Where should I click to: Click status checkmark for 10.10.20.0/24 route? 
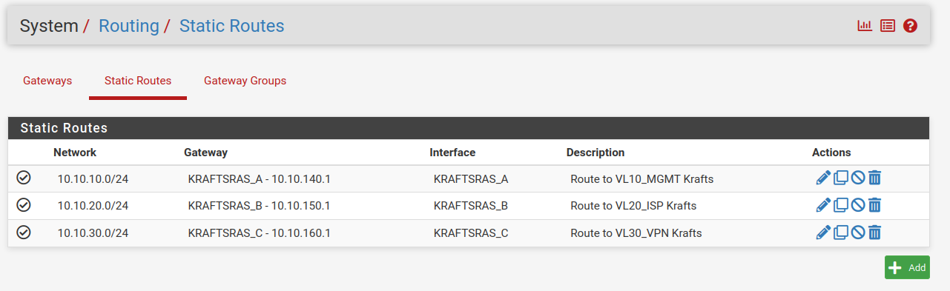[x=24, y=205]
